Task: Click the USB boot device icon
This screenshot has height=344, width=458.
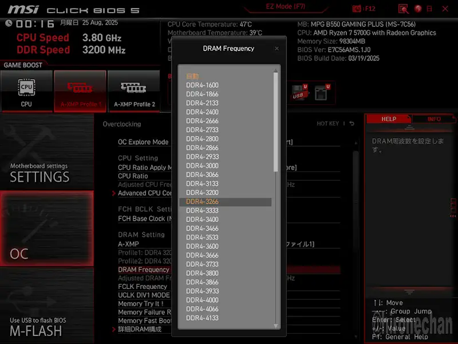Action: [x=299, y=93]
